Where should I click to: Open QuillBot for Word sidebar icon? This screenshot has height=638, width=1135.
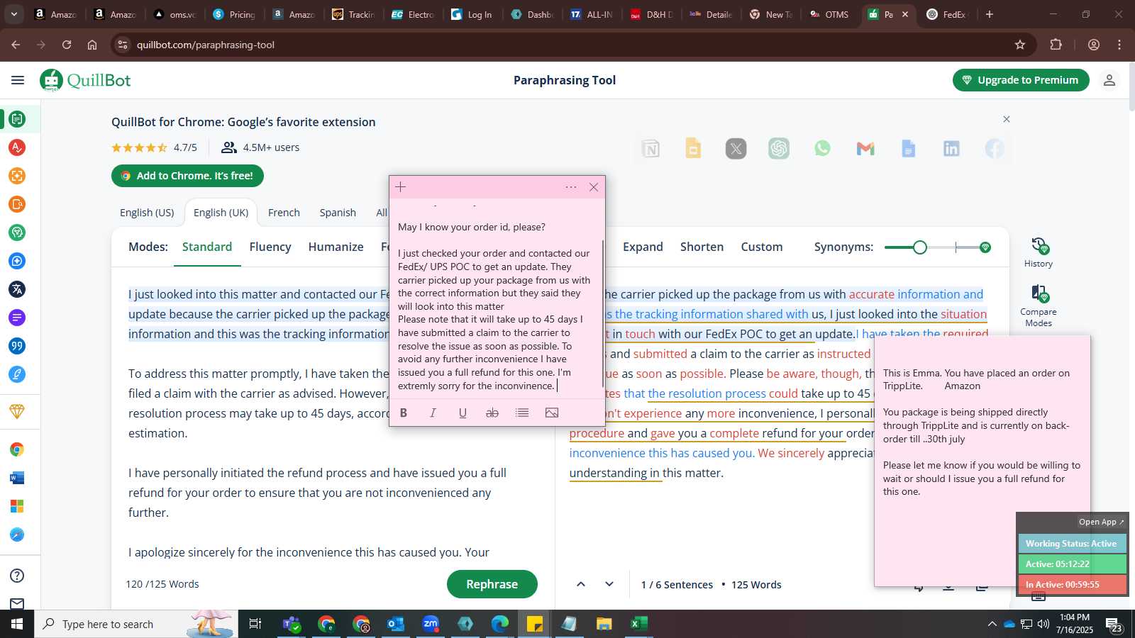(x=17, y=478)
